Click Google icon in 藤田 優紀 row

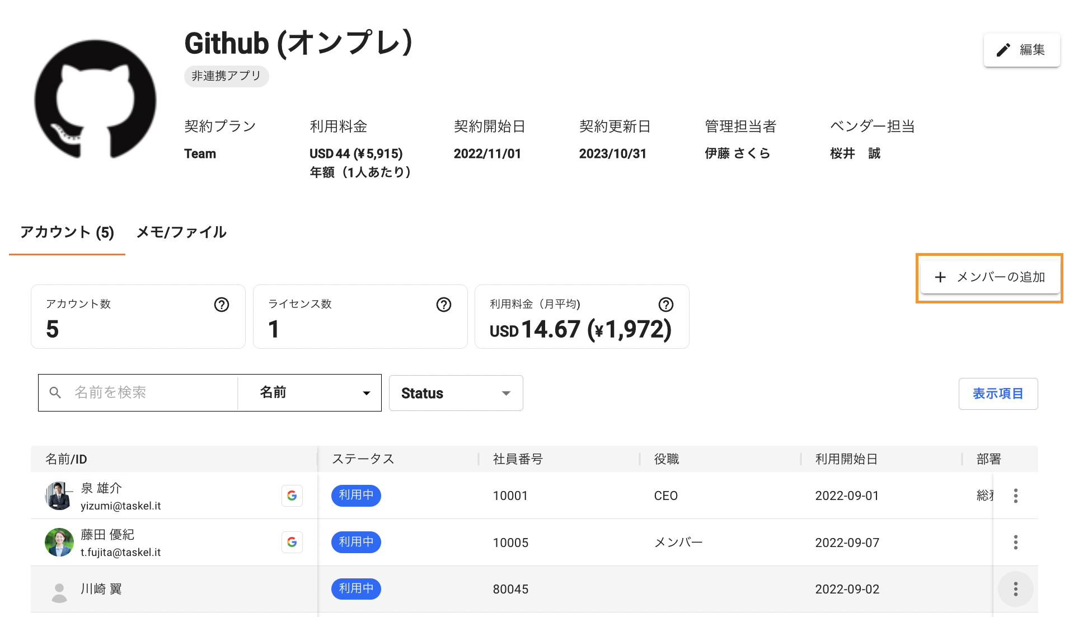[x=292, y=542]
